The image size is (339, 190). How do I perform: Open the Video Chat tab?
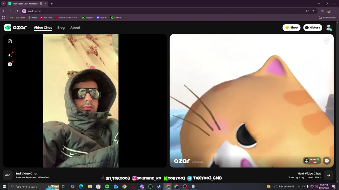(43, 27)
